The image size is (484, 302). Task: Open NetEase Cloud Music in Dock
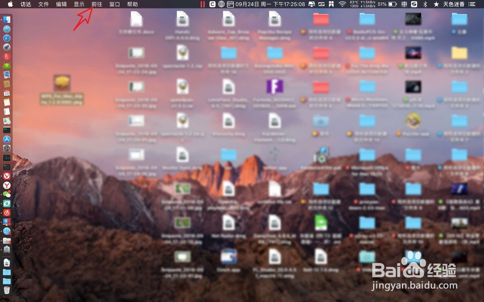6,213
